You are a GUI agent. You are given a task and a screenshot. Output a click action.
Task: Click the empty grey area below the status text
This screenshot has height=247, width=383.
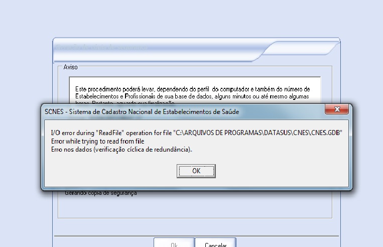(196, 207)
